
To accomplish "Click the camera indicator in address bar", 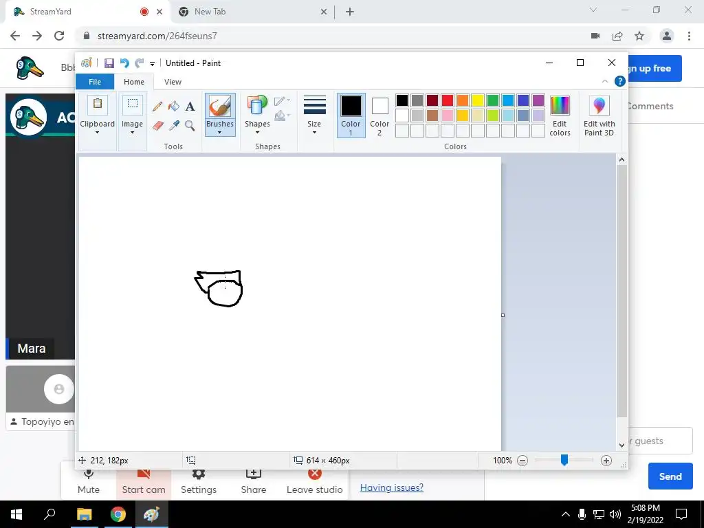I will coord(595,36).
